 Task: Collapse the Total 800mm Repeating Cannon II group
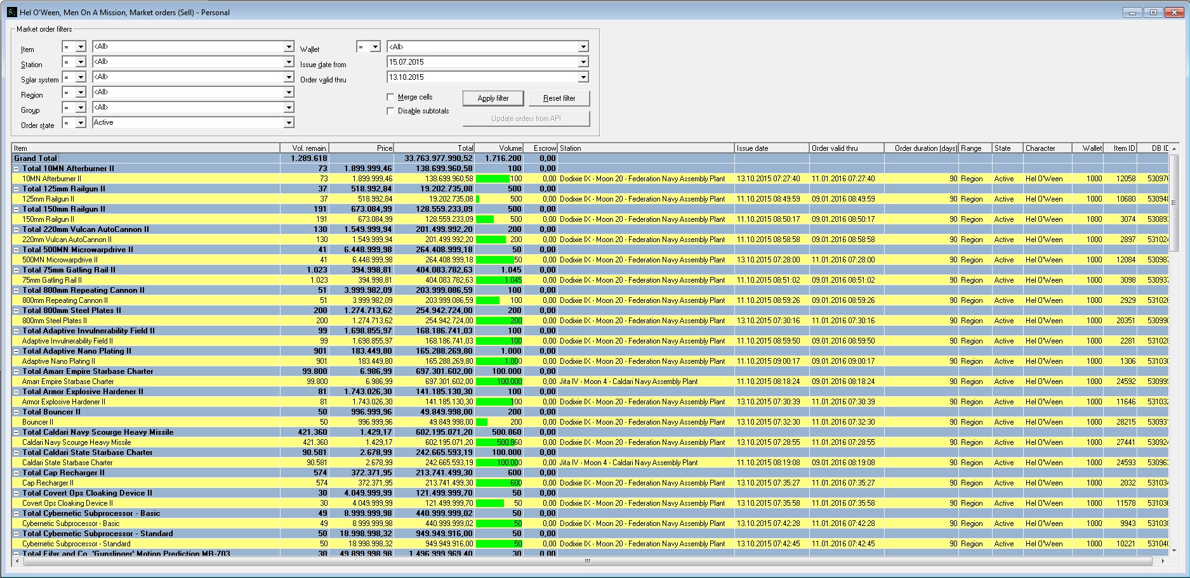[17, 290]
